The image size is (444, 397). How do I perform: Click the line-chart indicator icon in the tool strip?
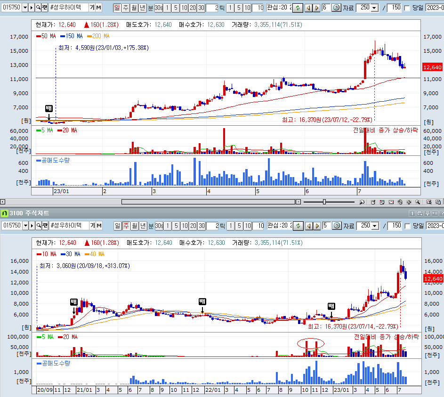(391, 202)
